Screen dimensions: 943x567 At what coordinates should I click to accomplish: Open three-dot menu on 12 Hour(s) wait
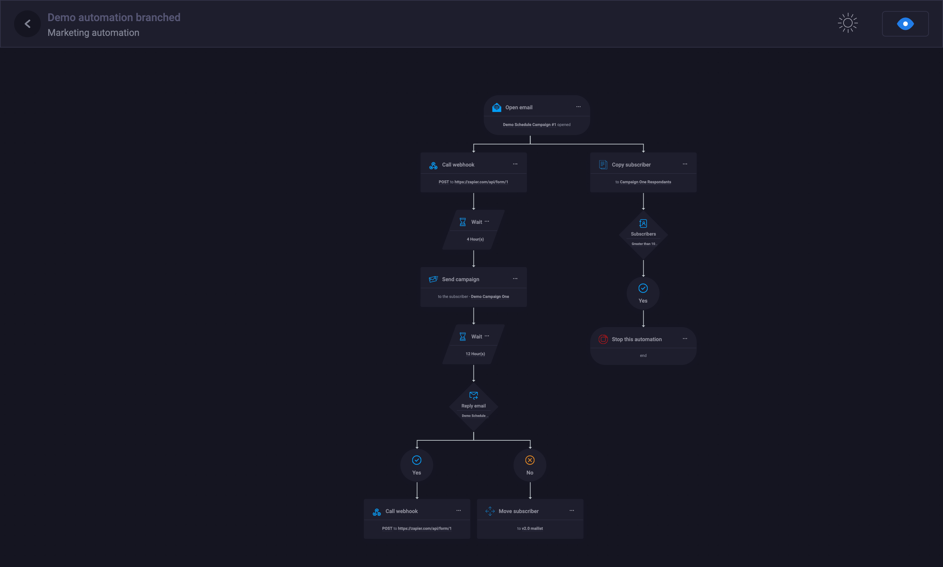point(487,336)
